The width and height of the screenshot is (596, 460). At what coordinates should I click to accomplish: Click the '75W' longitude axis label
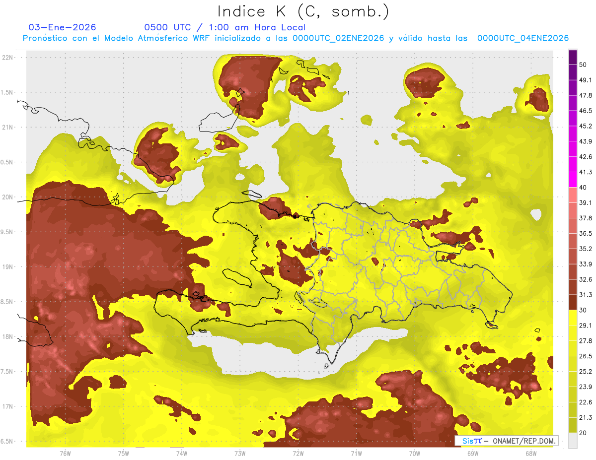click(x=124, y=454)
